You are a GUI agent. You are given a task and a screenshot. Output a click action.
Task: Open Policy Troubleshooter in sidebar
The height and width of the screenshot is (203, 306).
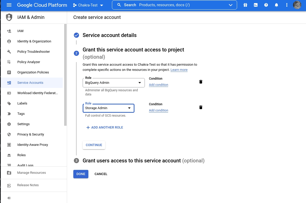point(33,52)
